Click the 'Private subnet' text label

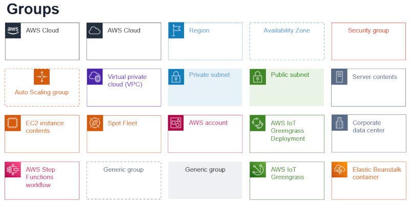pyautogui.click(x=210, y=75)
